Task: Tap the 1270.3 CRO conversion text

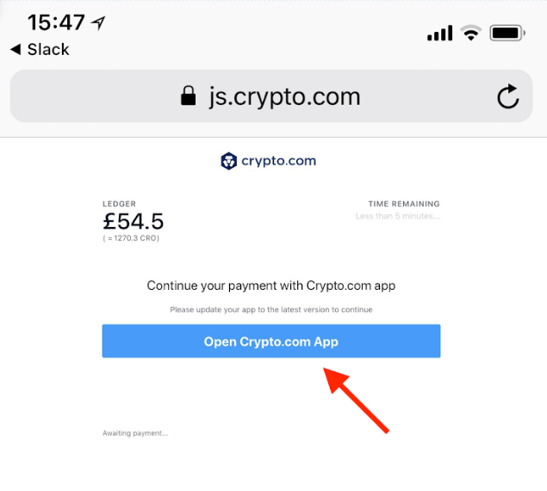Action: (131, 238)
